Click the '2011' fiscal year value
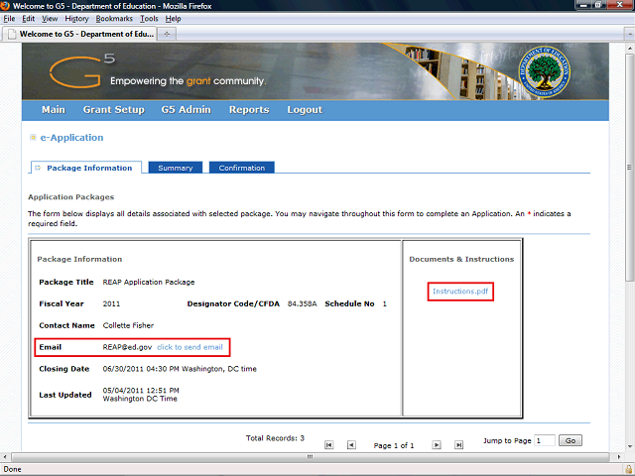The image size is (635, 476). click(x=111, y=303)
